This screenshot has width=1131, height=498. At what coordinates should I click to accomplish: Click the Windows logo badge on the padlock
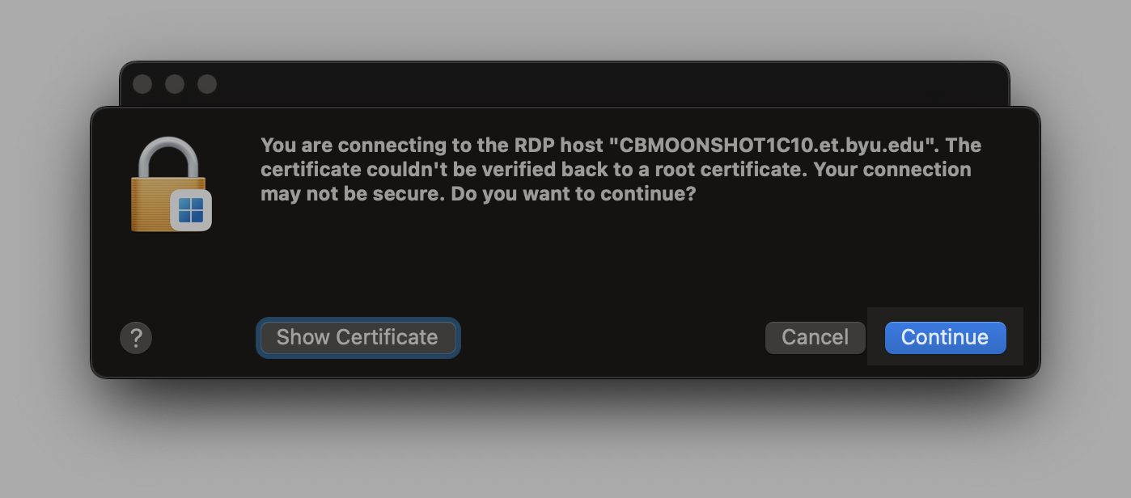[191, 210]
